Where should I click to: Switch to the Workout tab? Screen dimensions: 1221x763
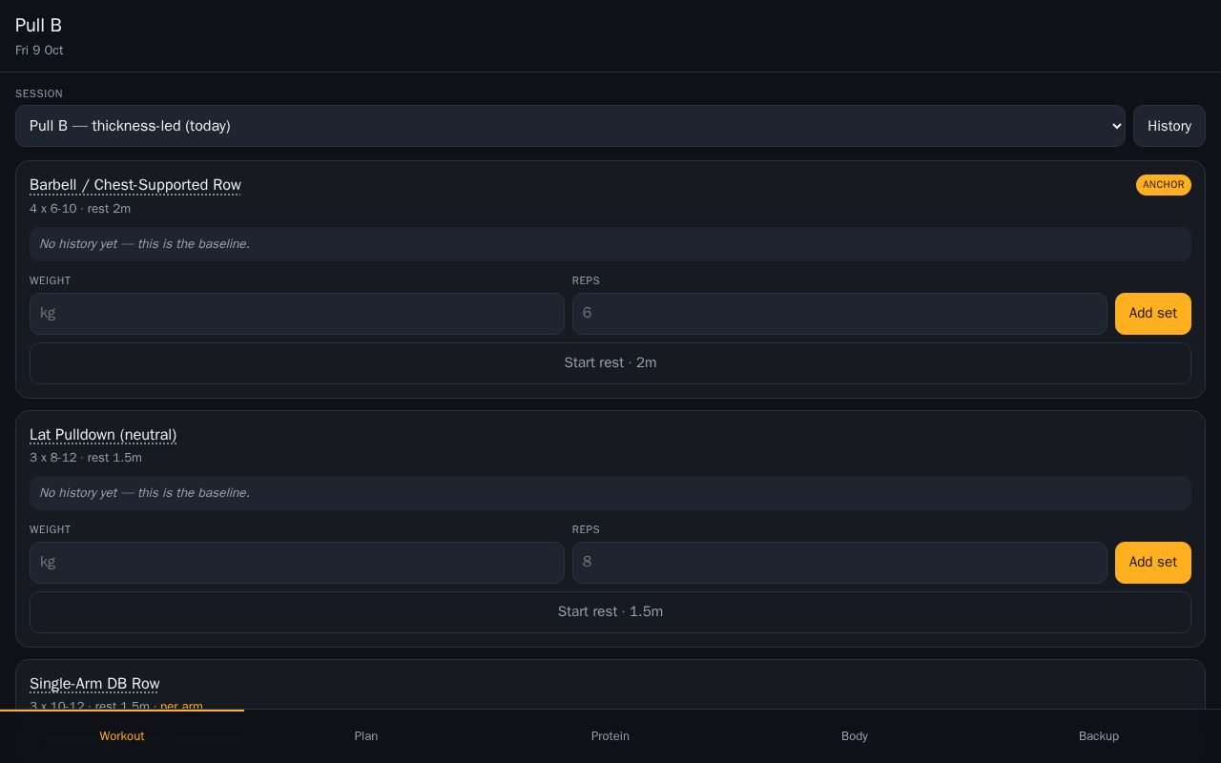tap(122, 736)
